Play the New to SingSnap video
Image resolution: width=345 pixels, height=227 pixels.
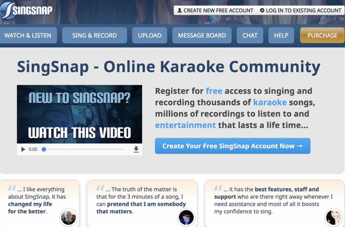pyautogui.click(x=23, y=149)
